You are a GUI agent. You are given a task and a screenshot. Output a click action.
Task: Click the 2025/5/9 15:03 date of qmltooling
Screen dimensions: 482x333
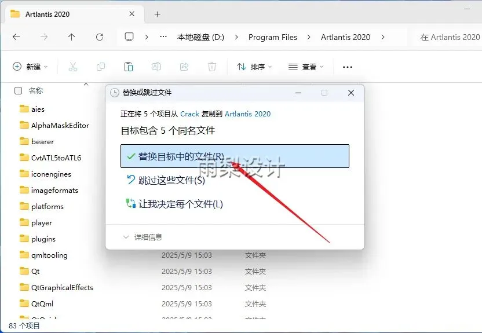click(187, 255)
